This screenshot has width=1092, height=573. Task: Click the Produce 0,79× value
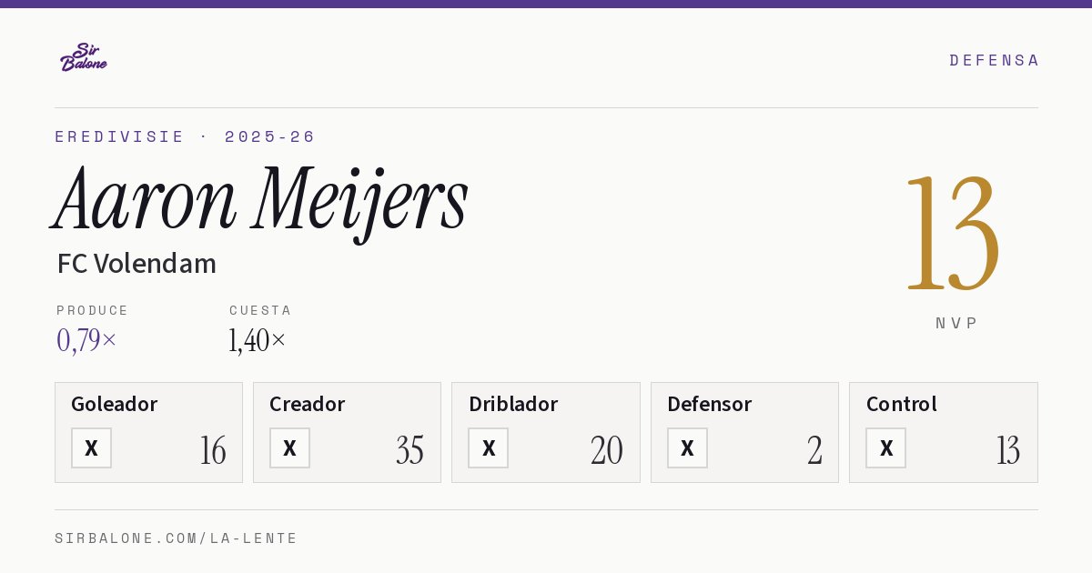[x=86, y=340]
